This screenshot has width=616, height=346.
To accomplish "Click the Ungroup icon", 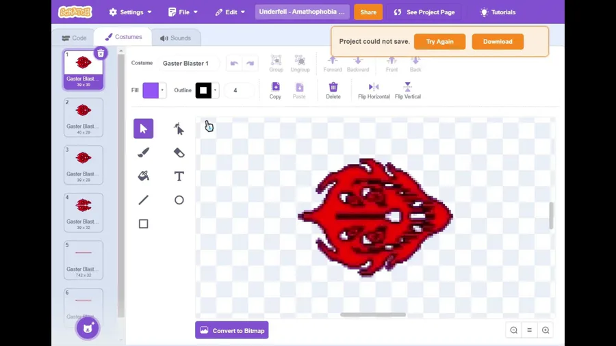I will pos(300,63).
